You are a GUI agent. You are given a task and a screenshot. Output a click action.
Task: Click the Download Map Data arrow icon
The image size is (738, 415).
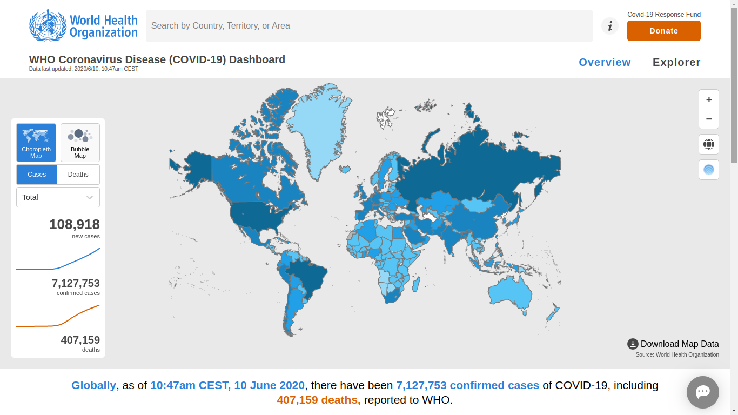click(633, 344)
